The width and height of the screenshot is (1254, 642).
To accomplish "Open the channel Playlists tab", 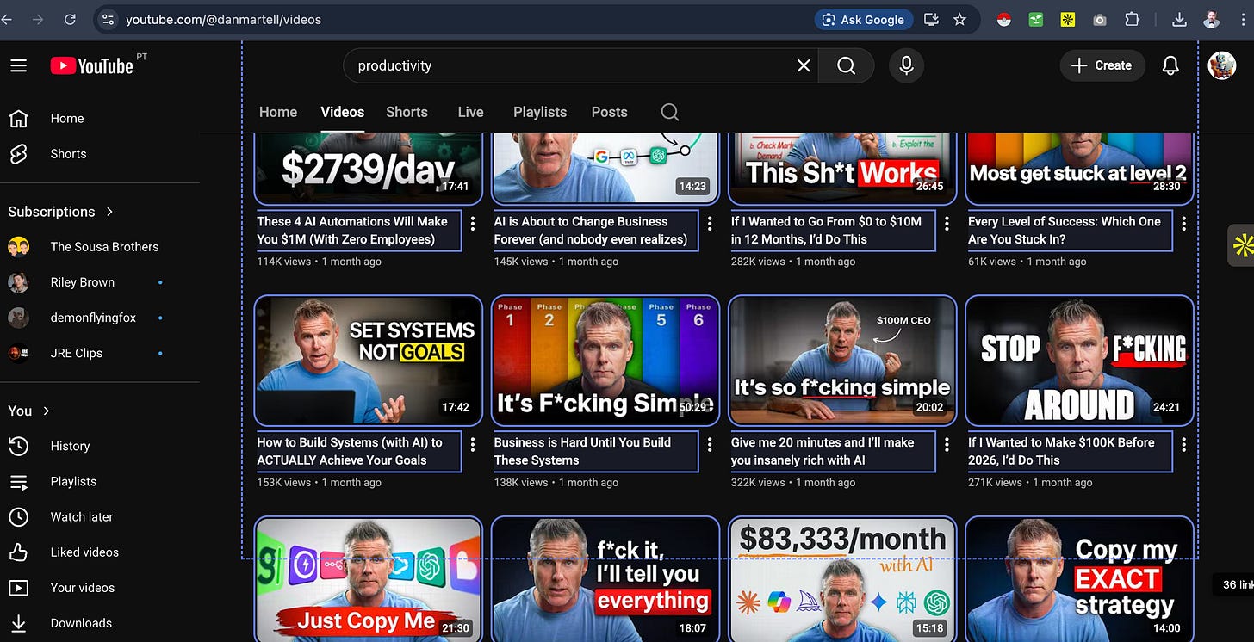I will tap(540, 112).
